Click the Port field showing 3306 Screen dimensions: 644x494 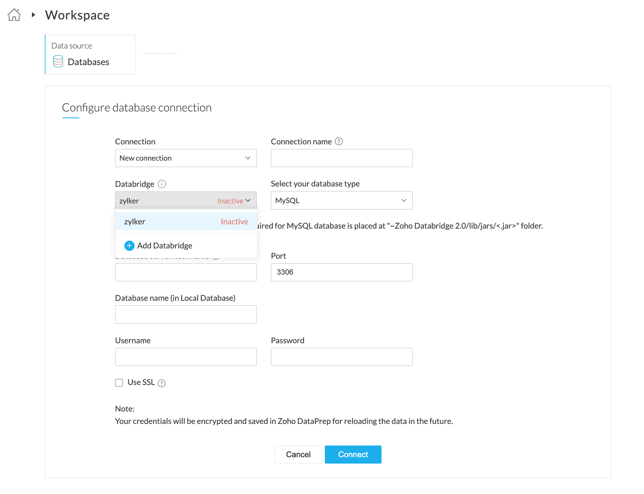pos(341,272)
